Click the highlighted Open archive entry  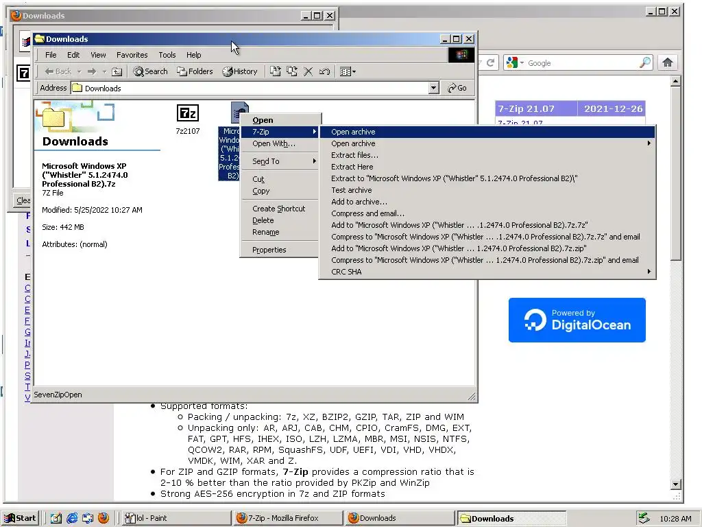click(x=487, y=132)
